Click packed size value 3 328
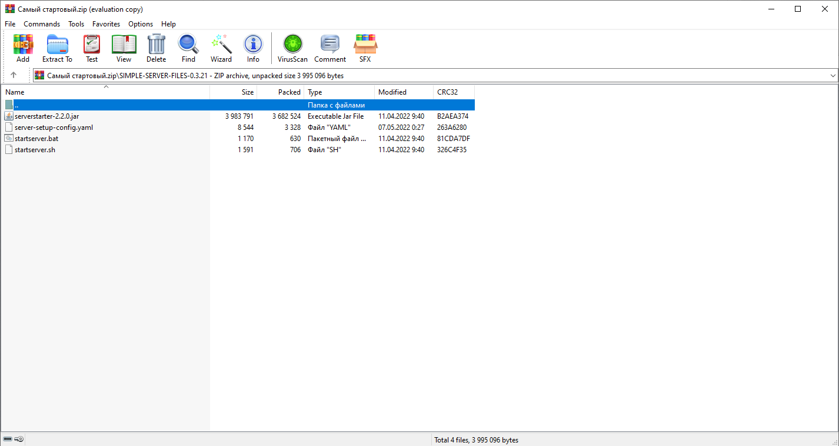The image size is (839, 446). pyautogui.click(x=292, y=128)
